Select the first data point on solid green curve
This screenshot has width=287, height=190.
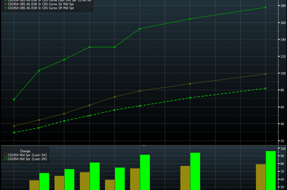click(x=14, y=100)
